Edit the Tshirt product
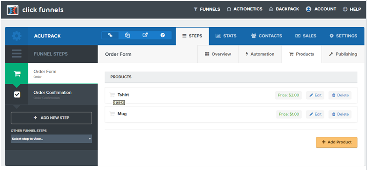The height and width of the screenshot is (170, 367). click(315, 95)
